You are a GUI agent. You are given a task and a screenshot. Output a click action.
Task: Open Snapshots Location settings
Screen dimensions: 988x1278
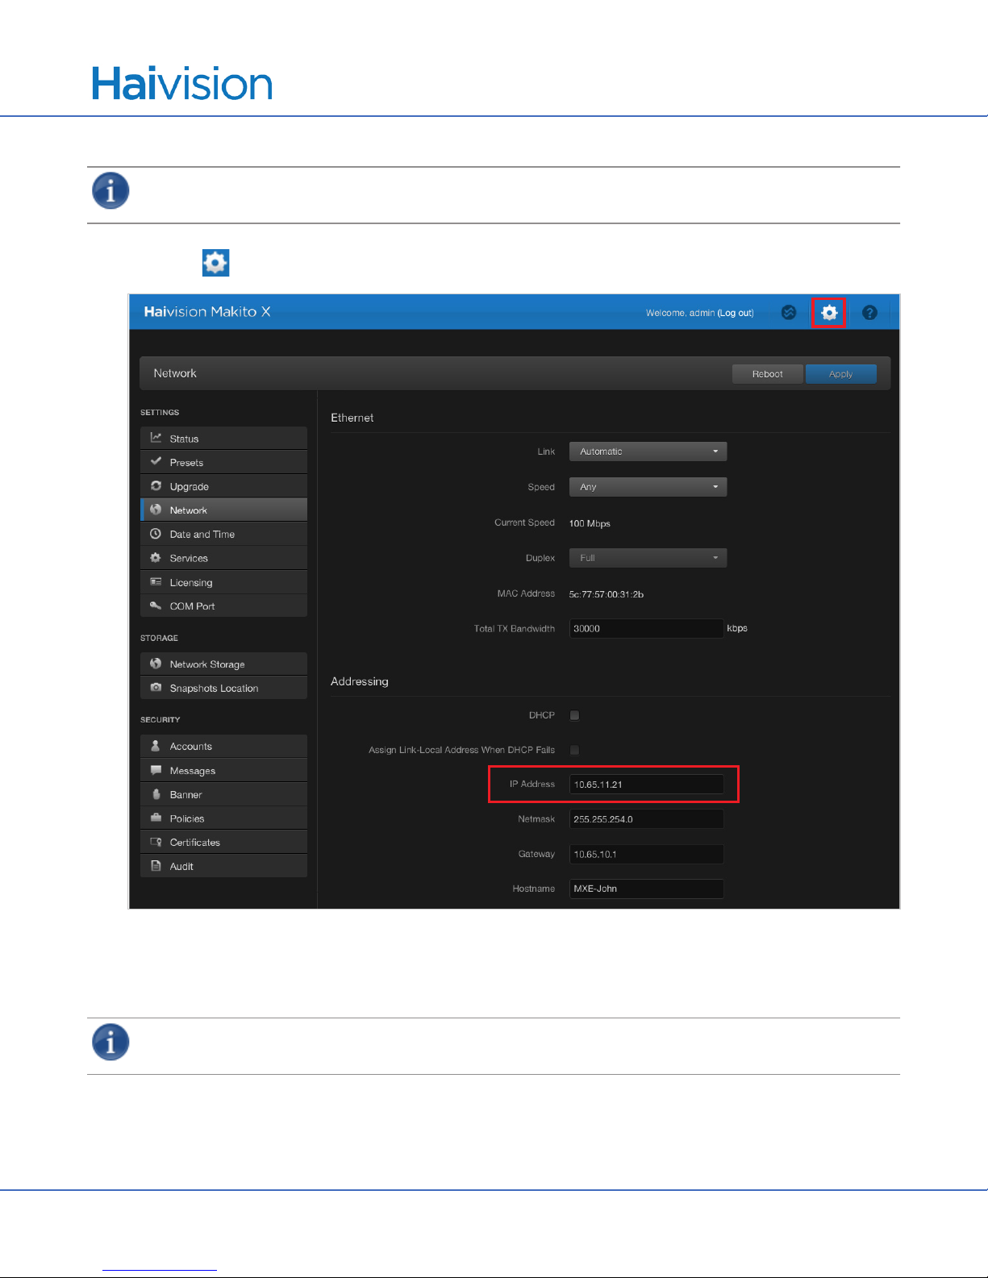223,688
